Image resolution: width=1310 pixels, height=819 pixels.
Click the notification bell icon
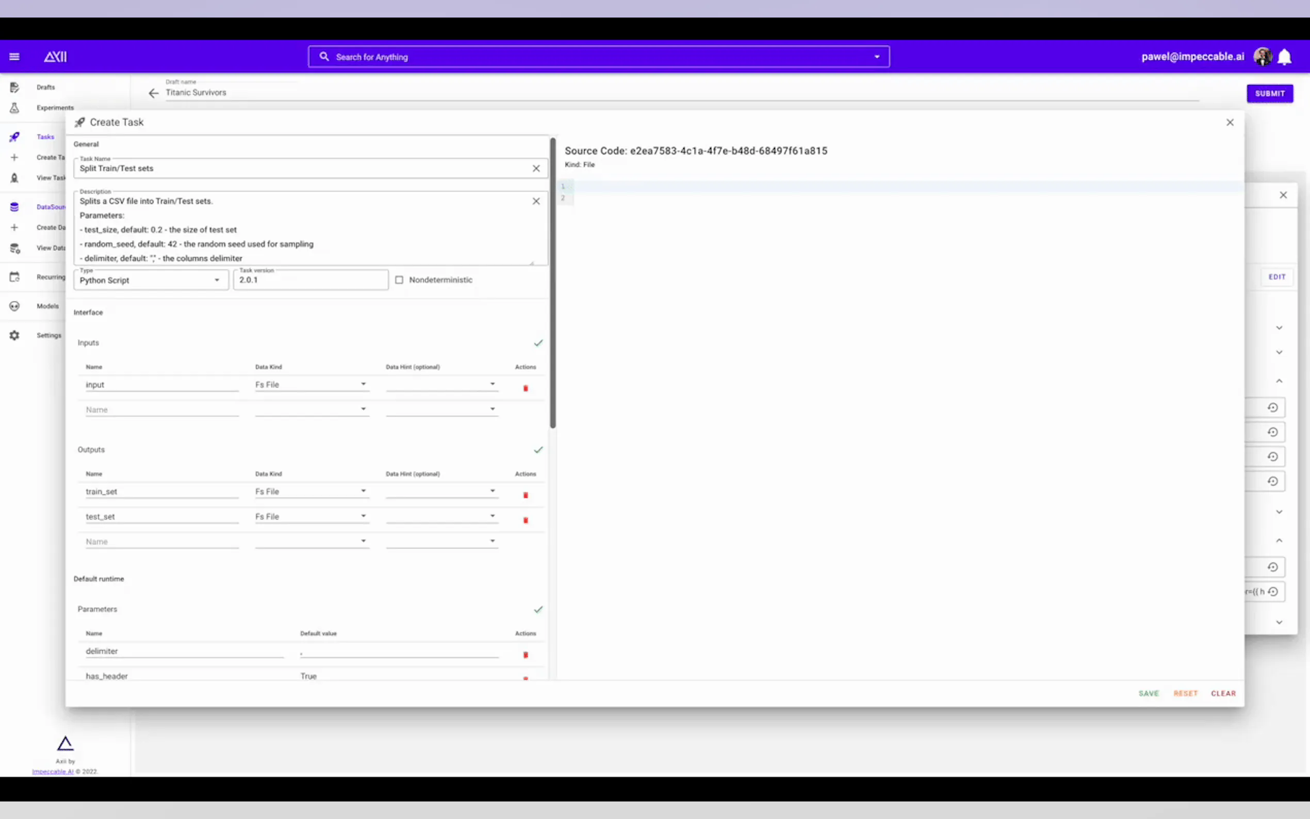click(x=1284, y=57)
